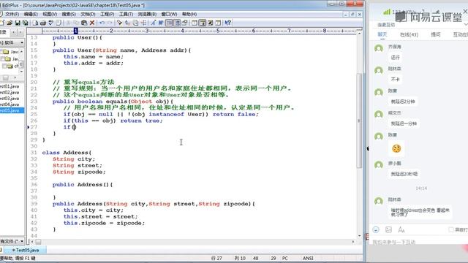This screenshot has width=468, height=263.
Task: Click the Spell Check icon
Action: 50,23
